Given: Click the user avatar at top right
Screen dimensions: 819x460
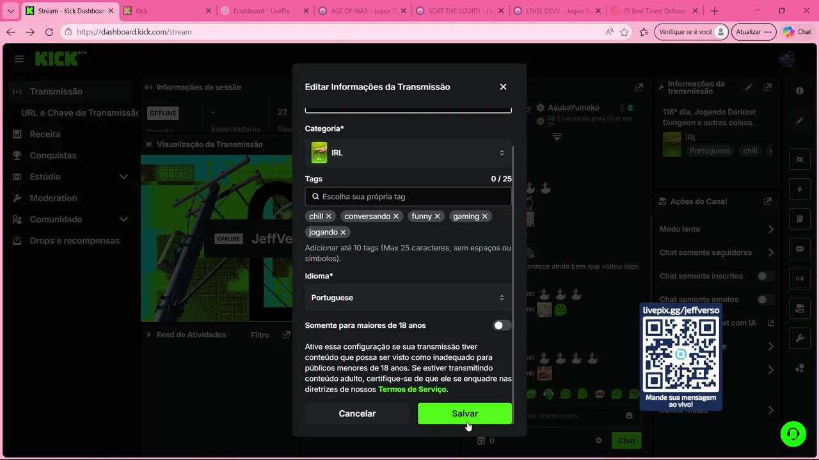Looking at the screenshot, I should (x=787, y=59).
